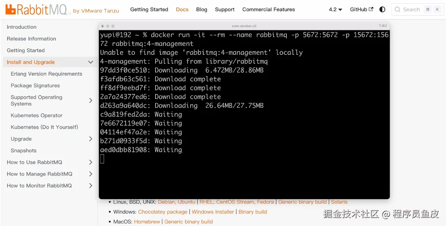The image size is (446, 226).
Task: Open the Support menu item
Action: (225, 9)
